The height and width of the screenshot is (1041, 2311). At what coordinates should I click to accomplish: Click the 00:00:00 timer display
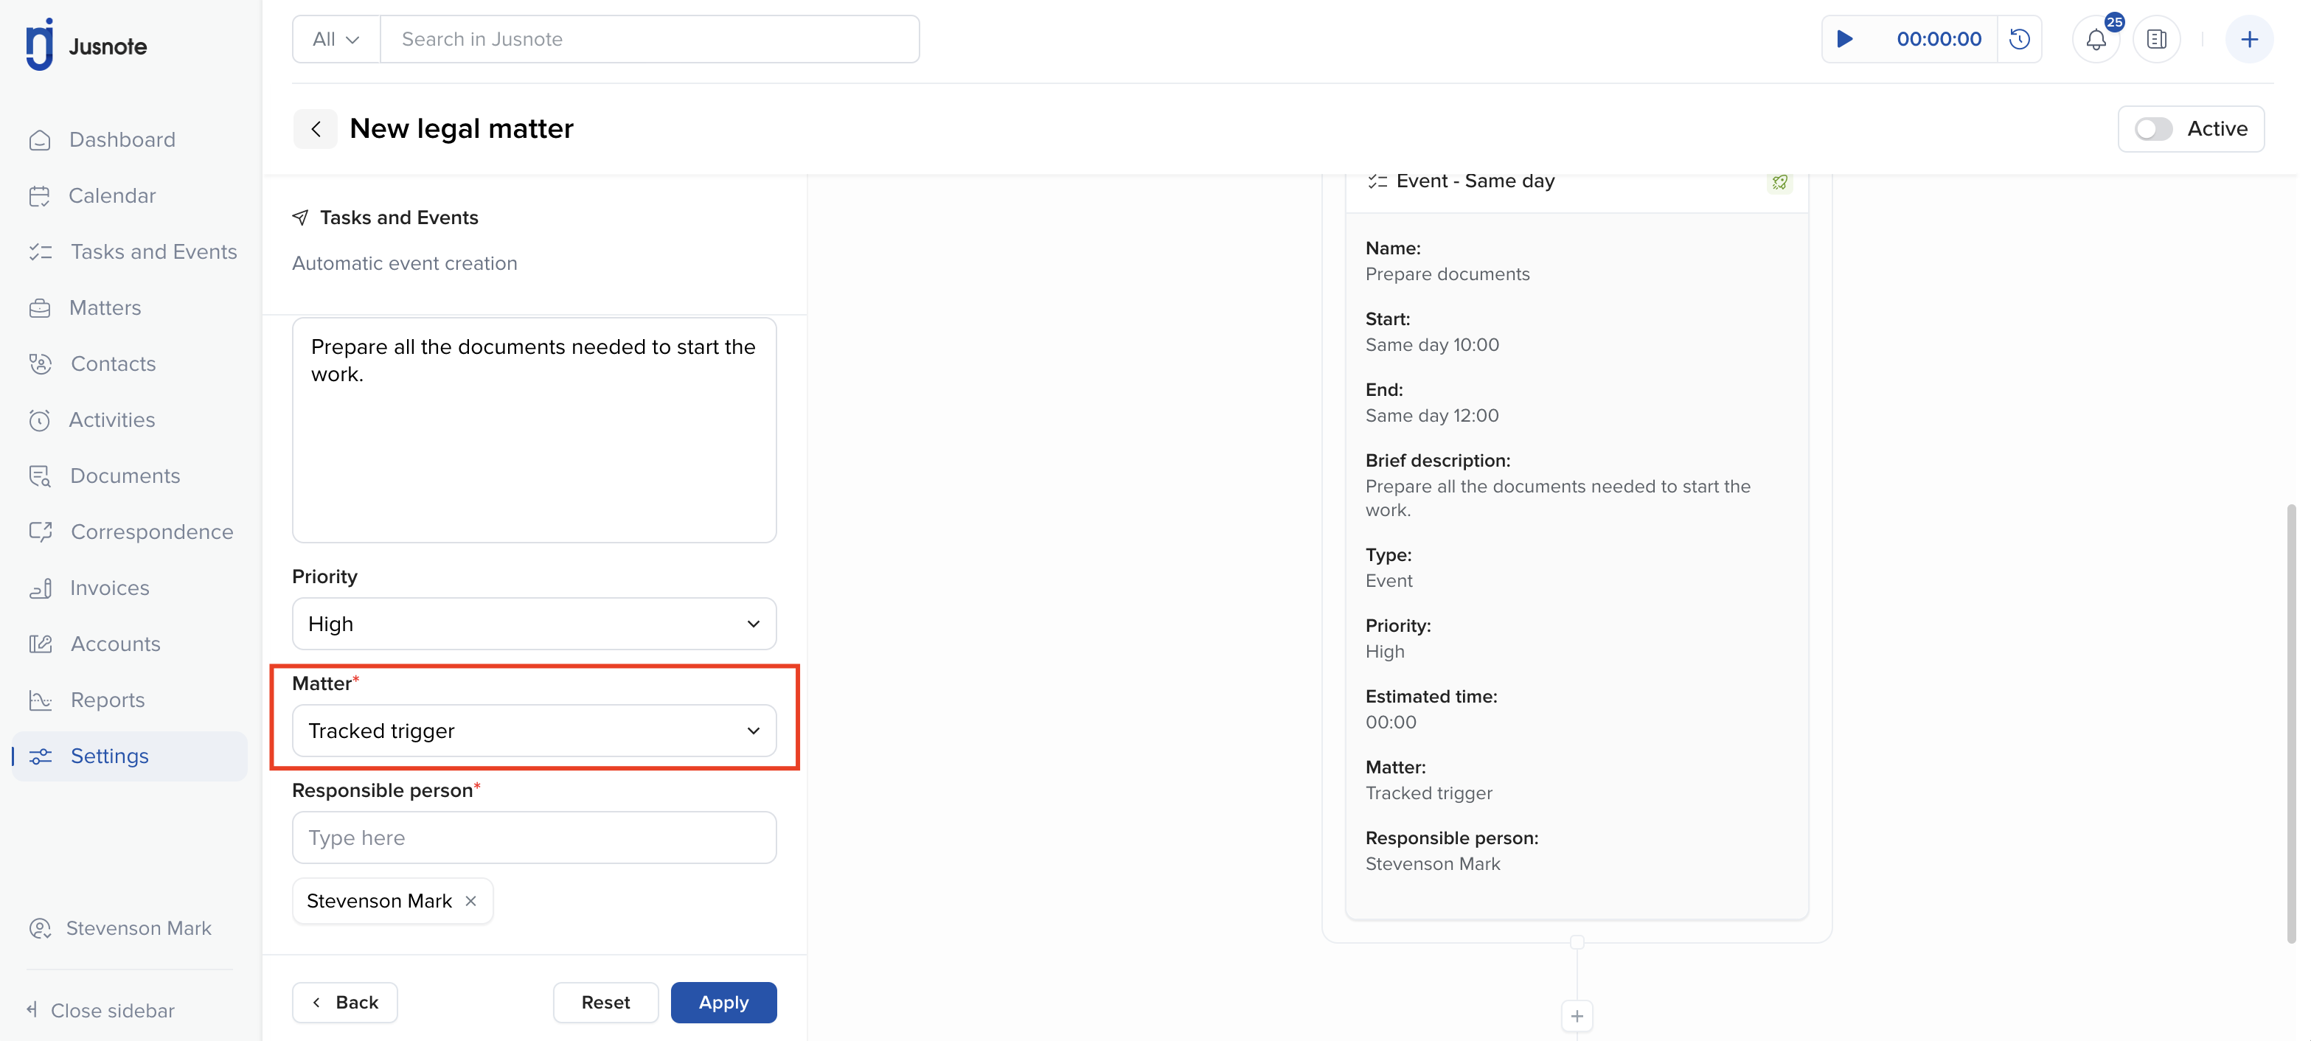point(1939,40)
